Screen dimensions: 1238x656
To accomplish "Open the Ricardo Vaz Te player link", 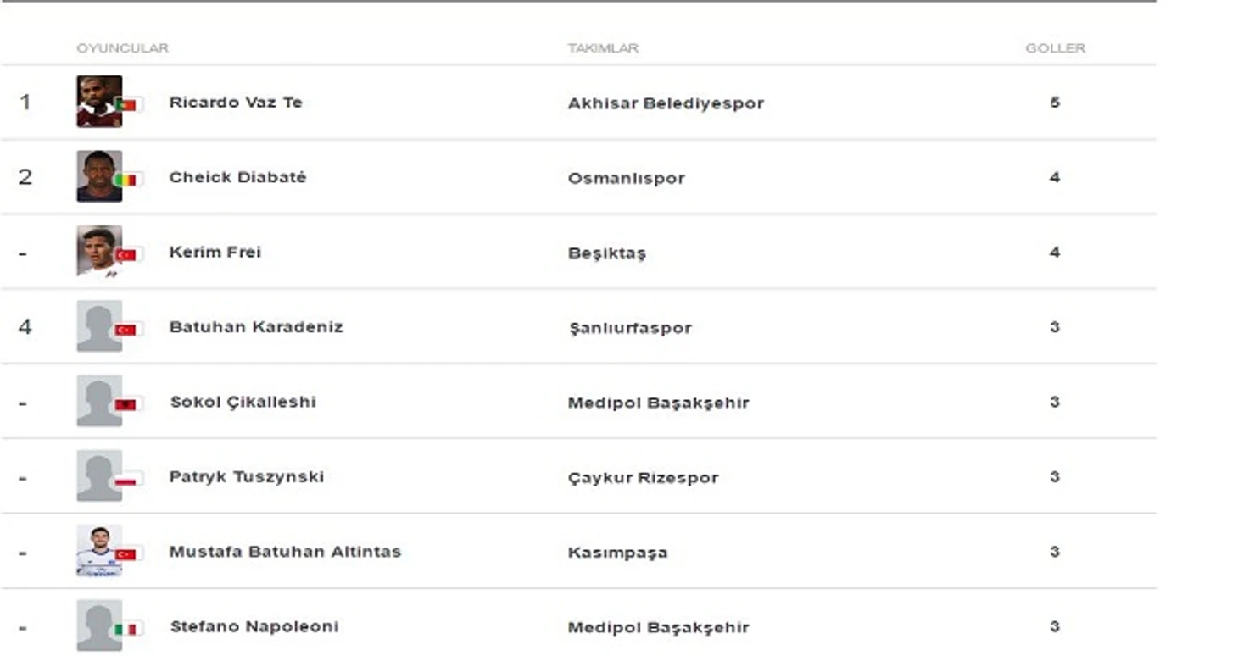I will [235, 103].
